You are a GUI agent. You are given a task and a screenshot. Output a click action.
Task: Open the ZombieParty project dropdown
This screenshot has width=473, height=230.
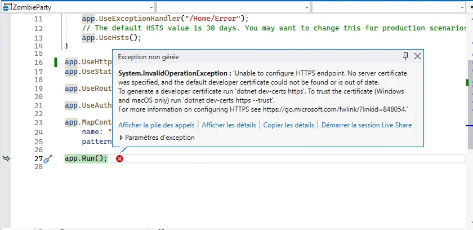[151, 7]
